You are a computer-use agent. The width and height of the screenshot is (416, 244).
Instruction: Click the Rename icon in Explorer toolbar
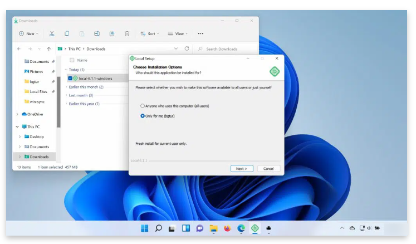[x=97, y=33]
